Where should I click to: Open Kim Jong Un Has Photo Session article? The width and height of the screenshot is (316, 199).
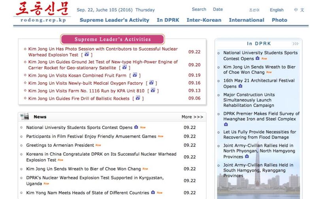103,52
